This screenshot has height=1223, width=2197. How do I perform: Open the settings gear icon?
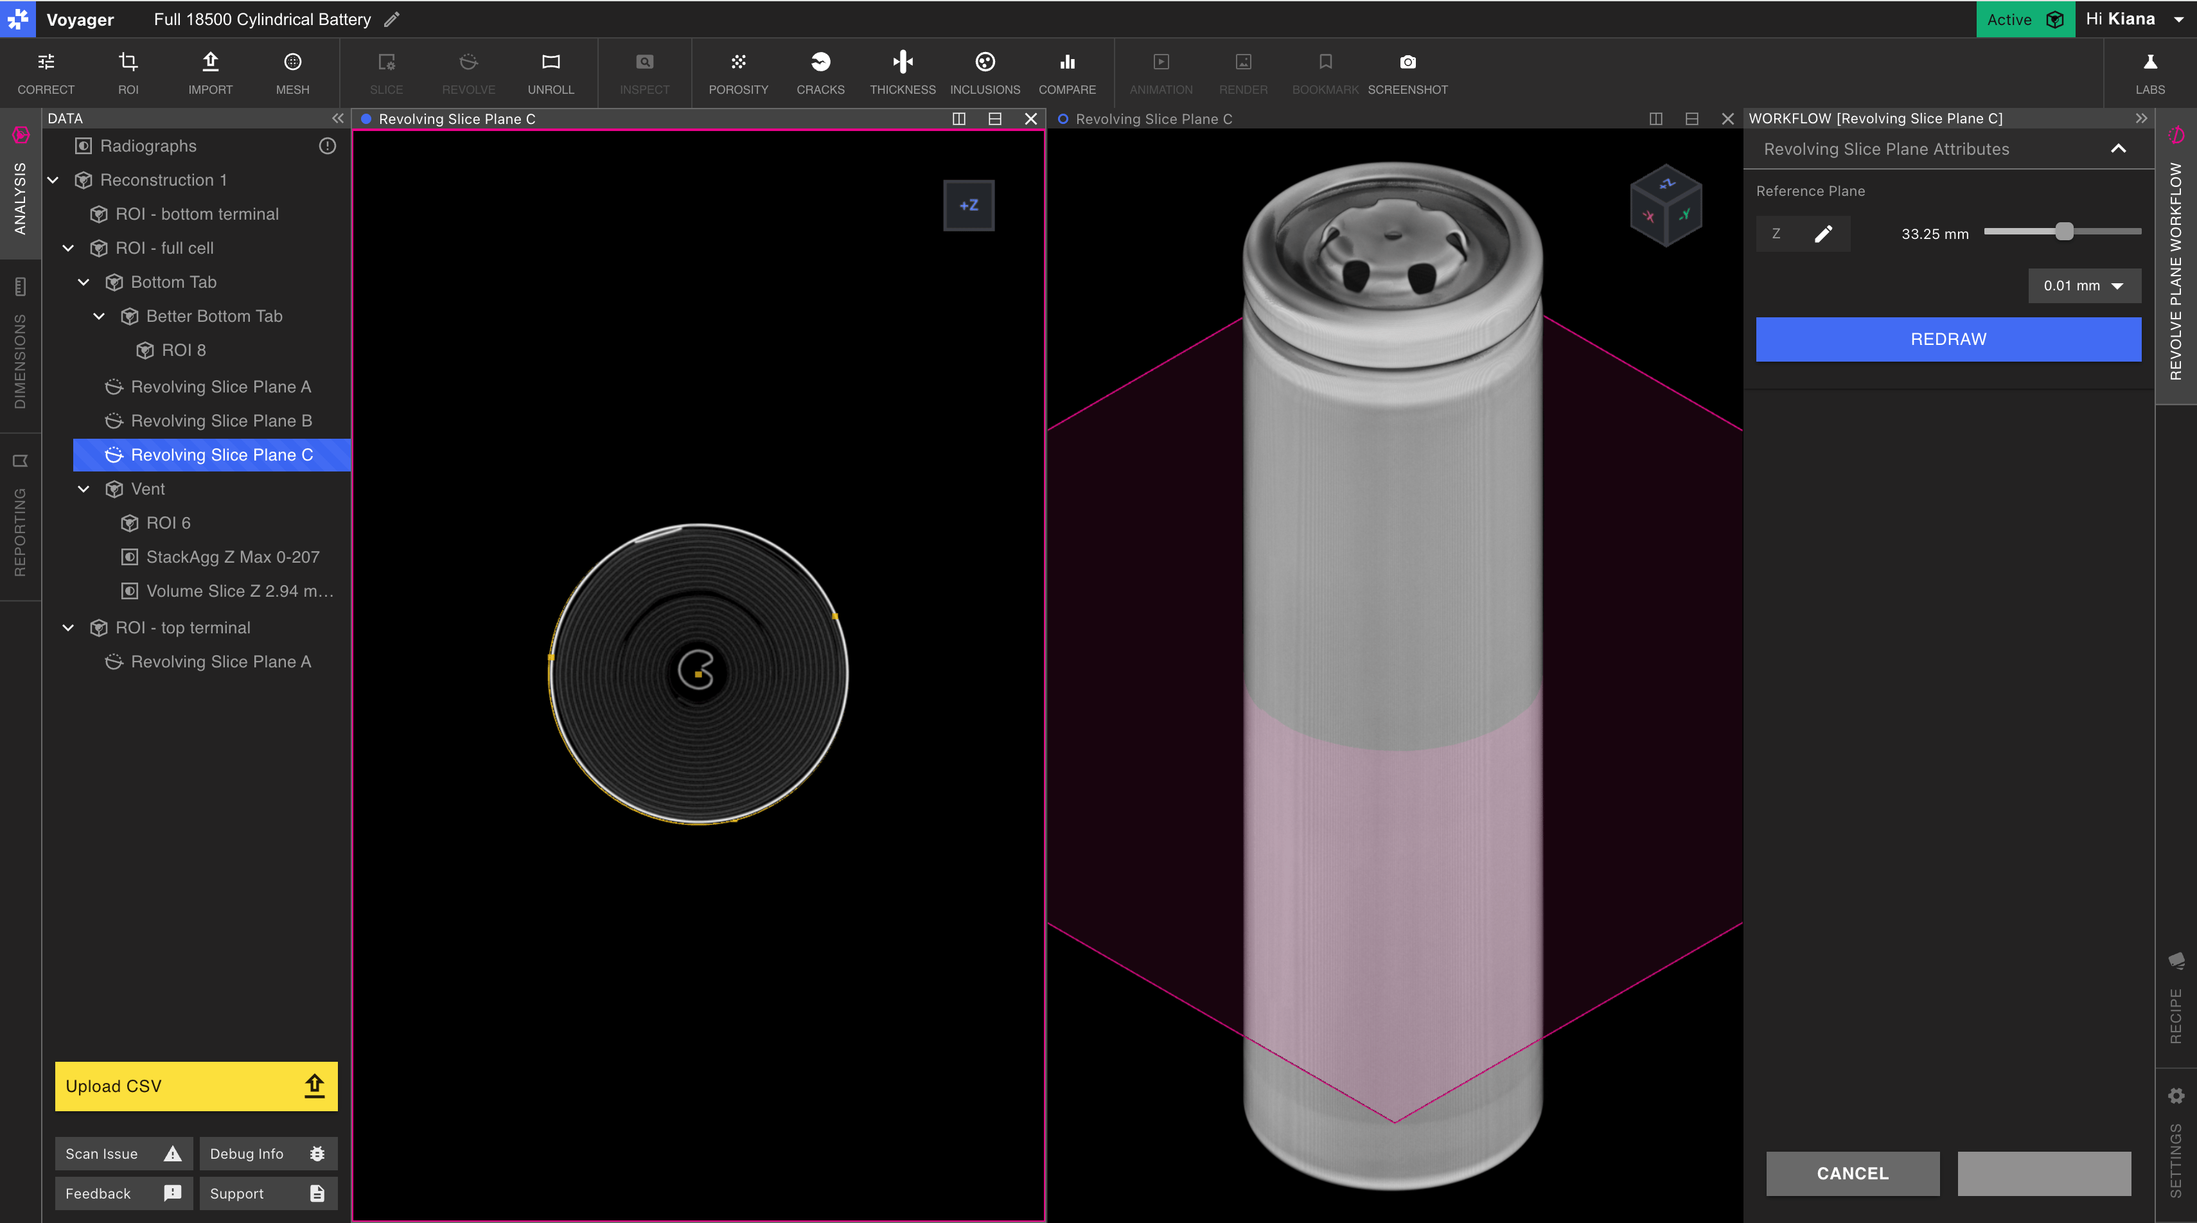click(2176, 1095)
